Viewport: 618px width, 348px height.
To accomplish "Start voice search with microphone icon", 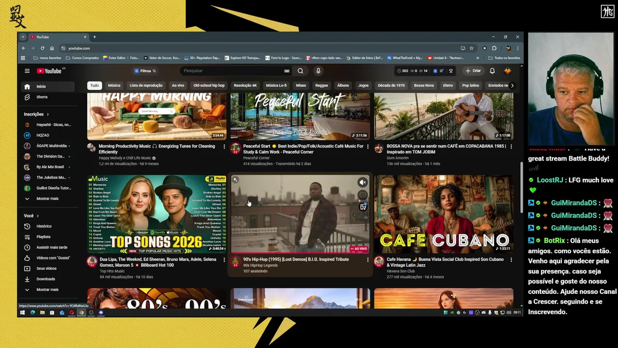I will coord(318,71).
